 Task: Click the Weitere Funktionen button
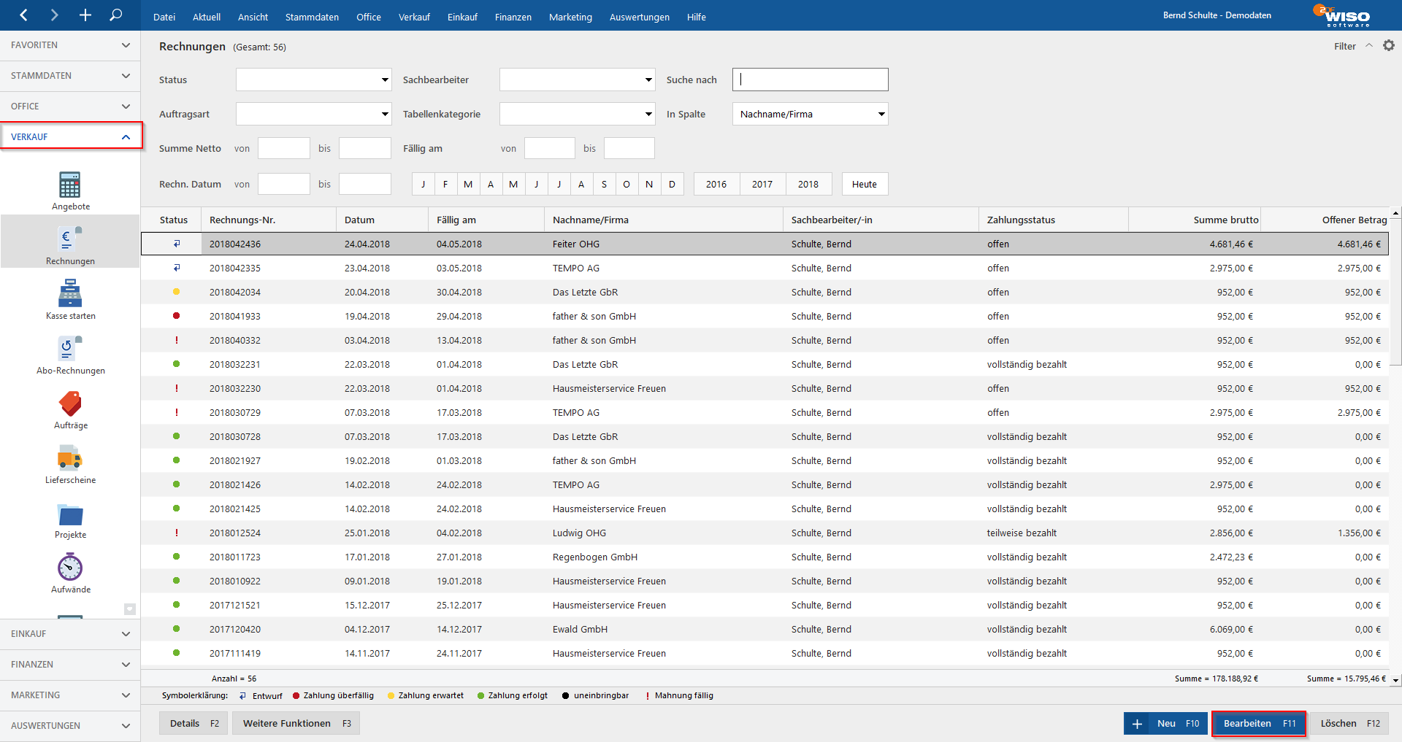tap(296, 724)
